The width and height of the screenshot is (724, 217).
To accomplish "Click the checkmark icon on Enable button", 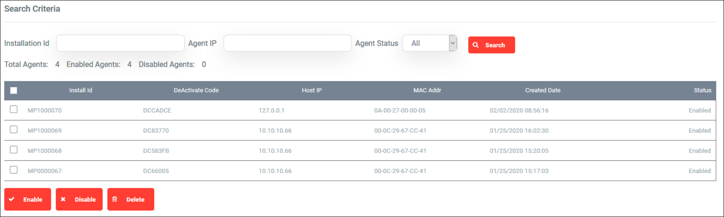I will click(12, 199).
